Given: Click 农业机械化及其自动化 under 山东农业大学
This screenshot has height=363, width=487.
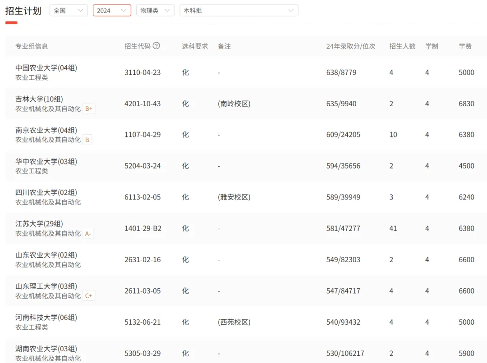Looking at the screenshot, I should (x=48, y=265).
